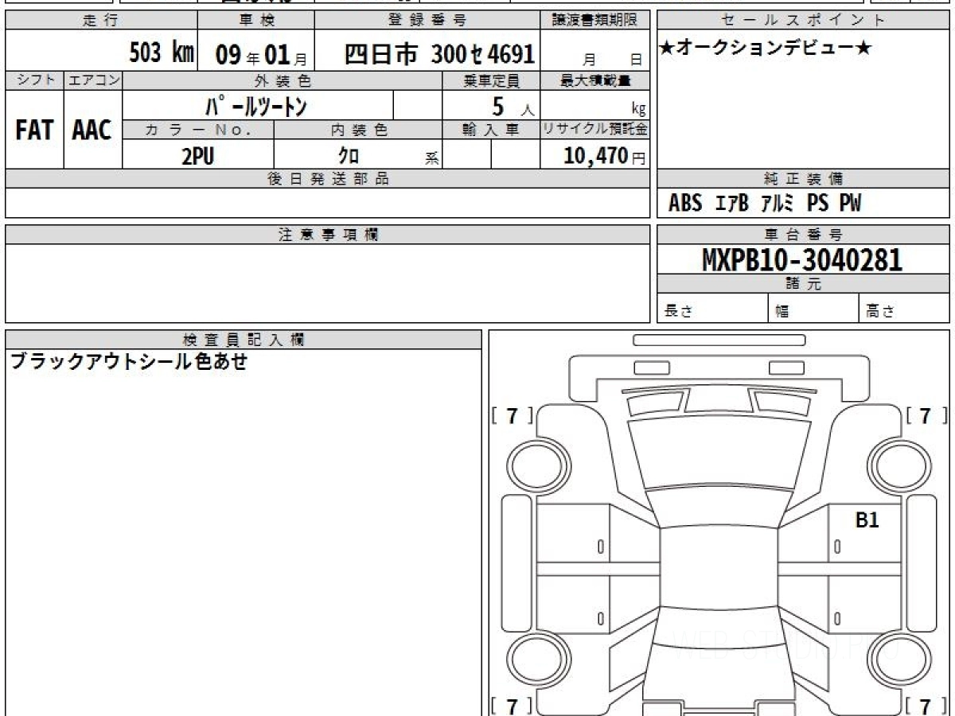Select sales point ★オークションデビュー★
Viewport: 955px width, 716px height.
(766, 49)
